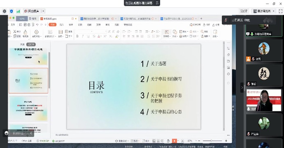Screen dimensions: 284x148
Task: Toggle normal view icon in status bar
Action: [x=154, y=141]
